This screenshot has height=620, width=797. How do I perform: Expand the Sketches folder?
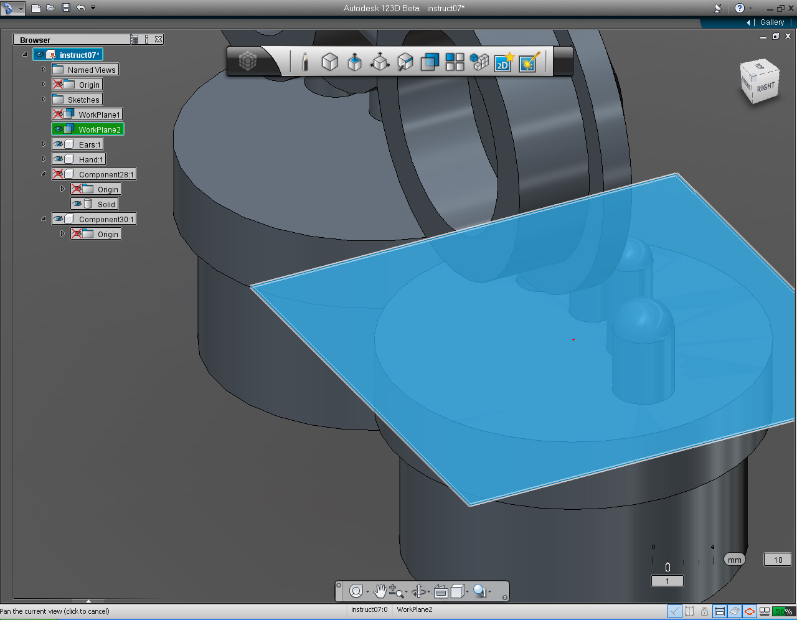click(44, 99)
